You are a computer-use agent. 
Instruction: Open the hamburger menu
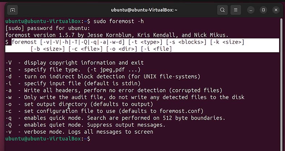[235, 10]
